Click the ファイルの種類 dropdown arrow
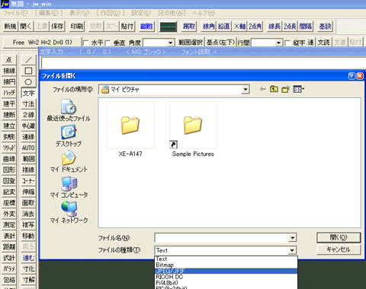 pos(293,250)
